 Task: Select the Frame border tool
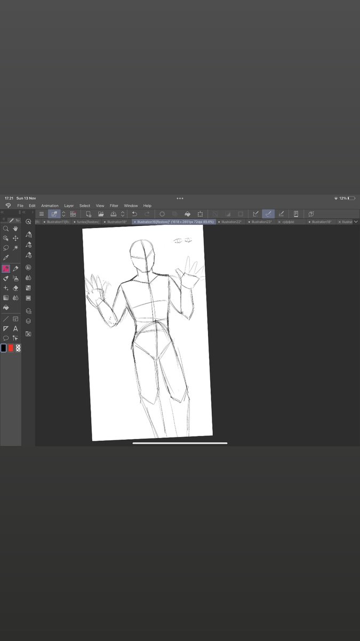tap(15, 319)
